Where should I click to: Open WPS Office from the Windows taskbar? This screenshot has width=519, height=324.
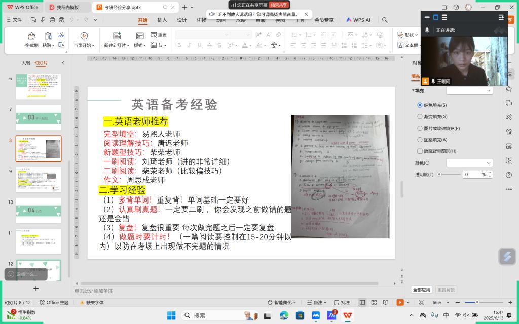pyautogui.click(x=348, y=315)
